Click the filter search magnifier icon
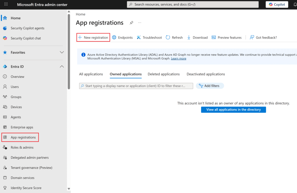The width and height of the screenshot is (297, 193). [x=82, y=86]
